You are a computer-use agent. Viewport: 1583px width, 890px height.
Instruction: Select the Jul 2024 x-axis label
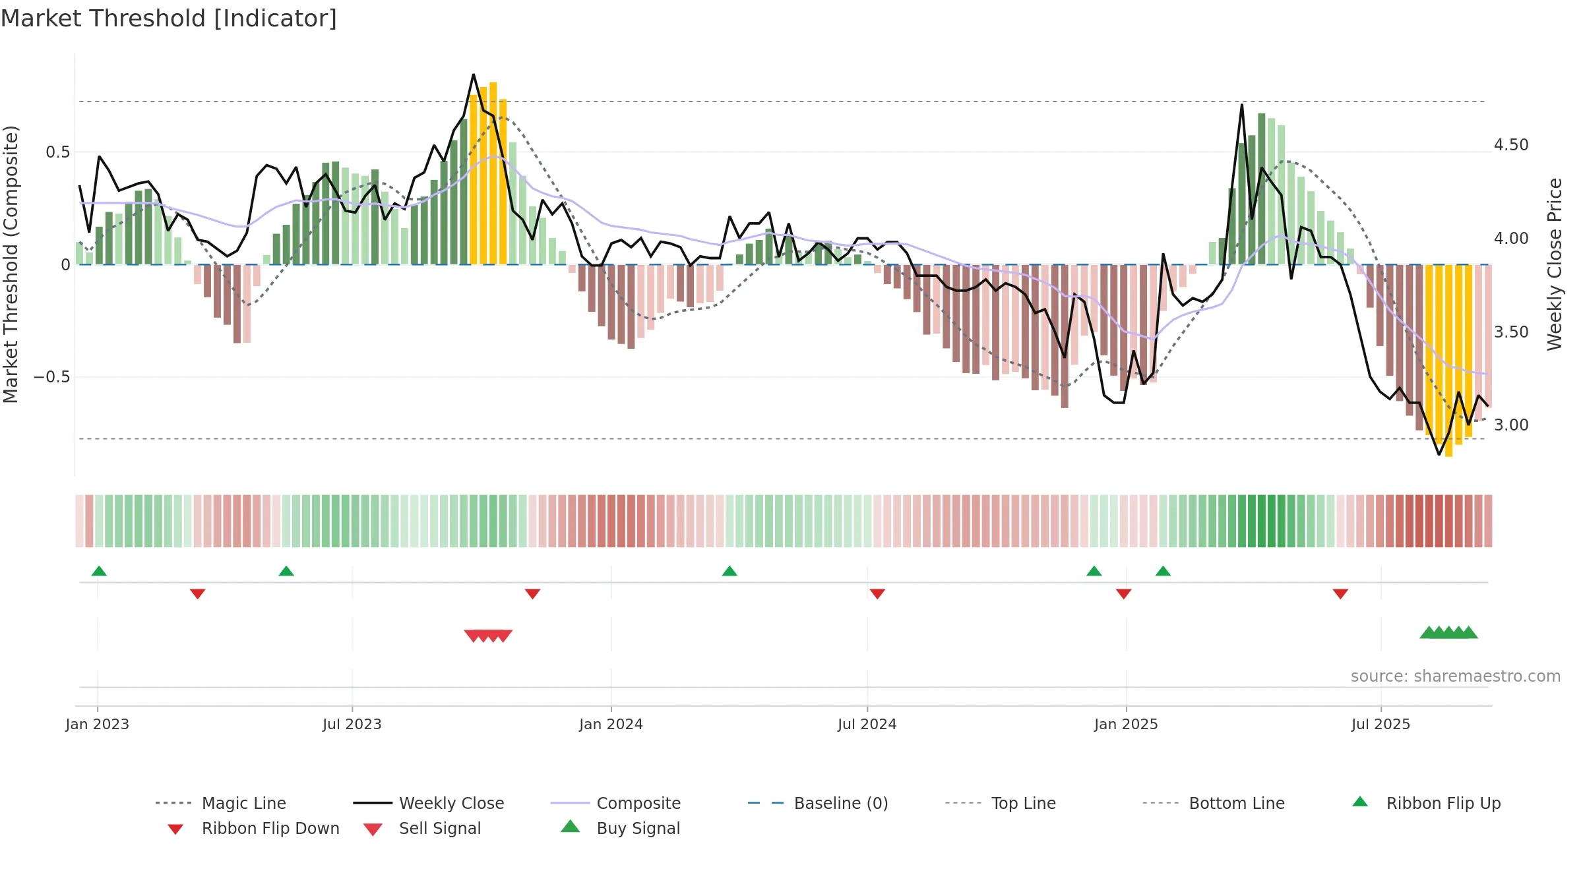(x=867, y=724)
